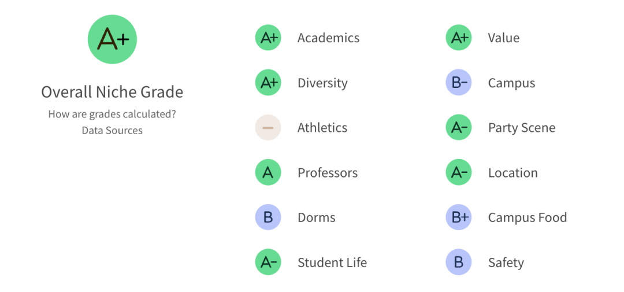Image resolution: width=624 pixels, height=292 pixels.
Task: Click the blank dash badge for Athletics
Action: pos(268,127)
